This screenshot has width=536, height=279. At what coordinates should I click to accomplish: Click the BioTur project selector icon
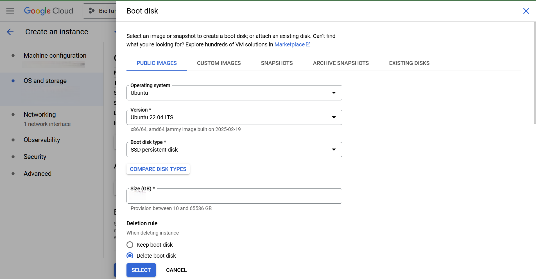pos(92,11)
